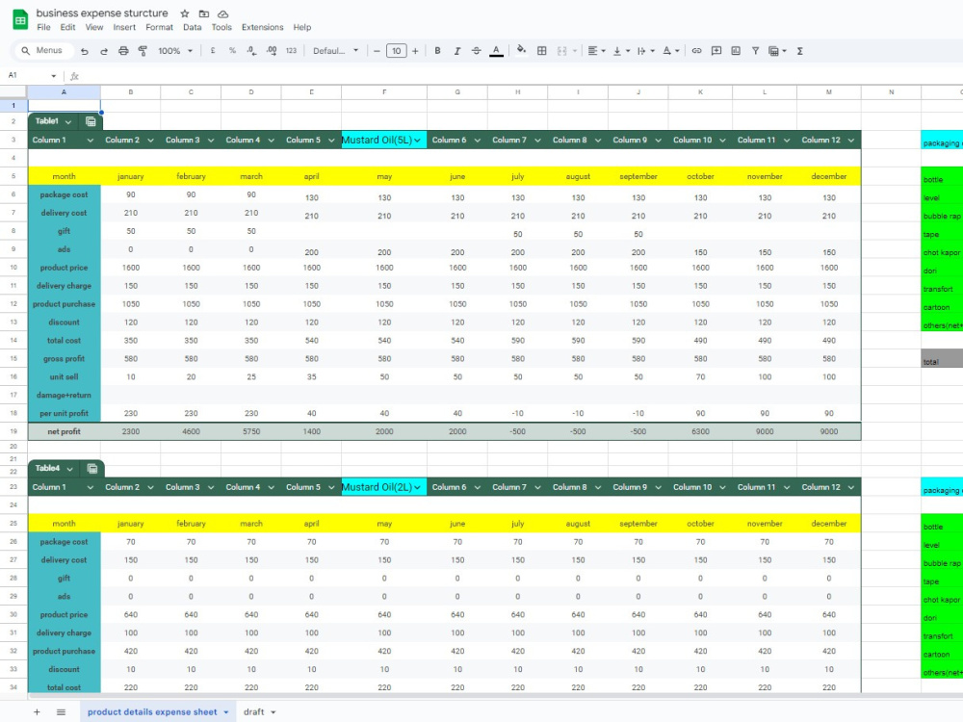Screen dimensions: 963x722
Task: Format as percent using % icon
Action: pos(232,51)
